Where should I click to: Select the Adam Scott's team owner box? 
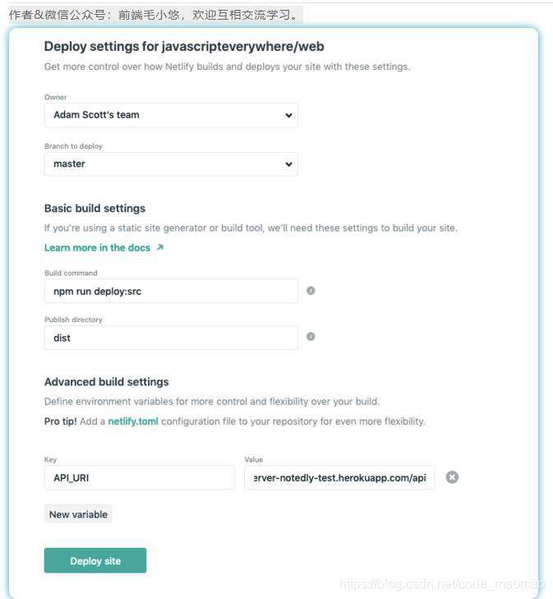pos(171,115)
